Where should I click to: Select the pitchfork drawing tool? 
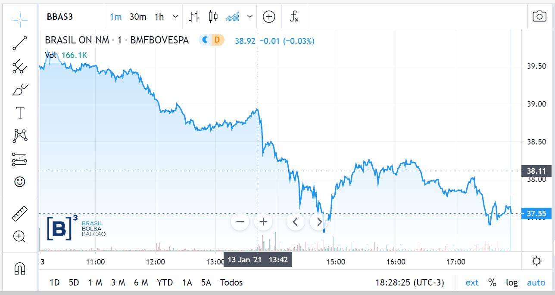pyautogui.click(x=20, y=67)
